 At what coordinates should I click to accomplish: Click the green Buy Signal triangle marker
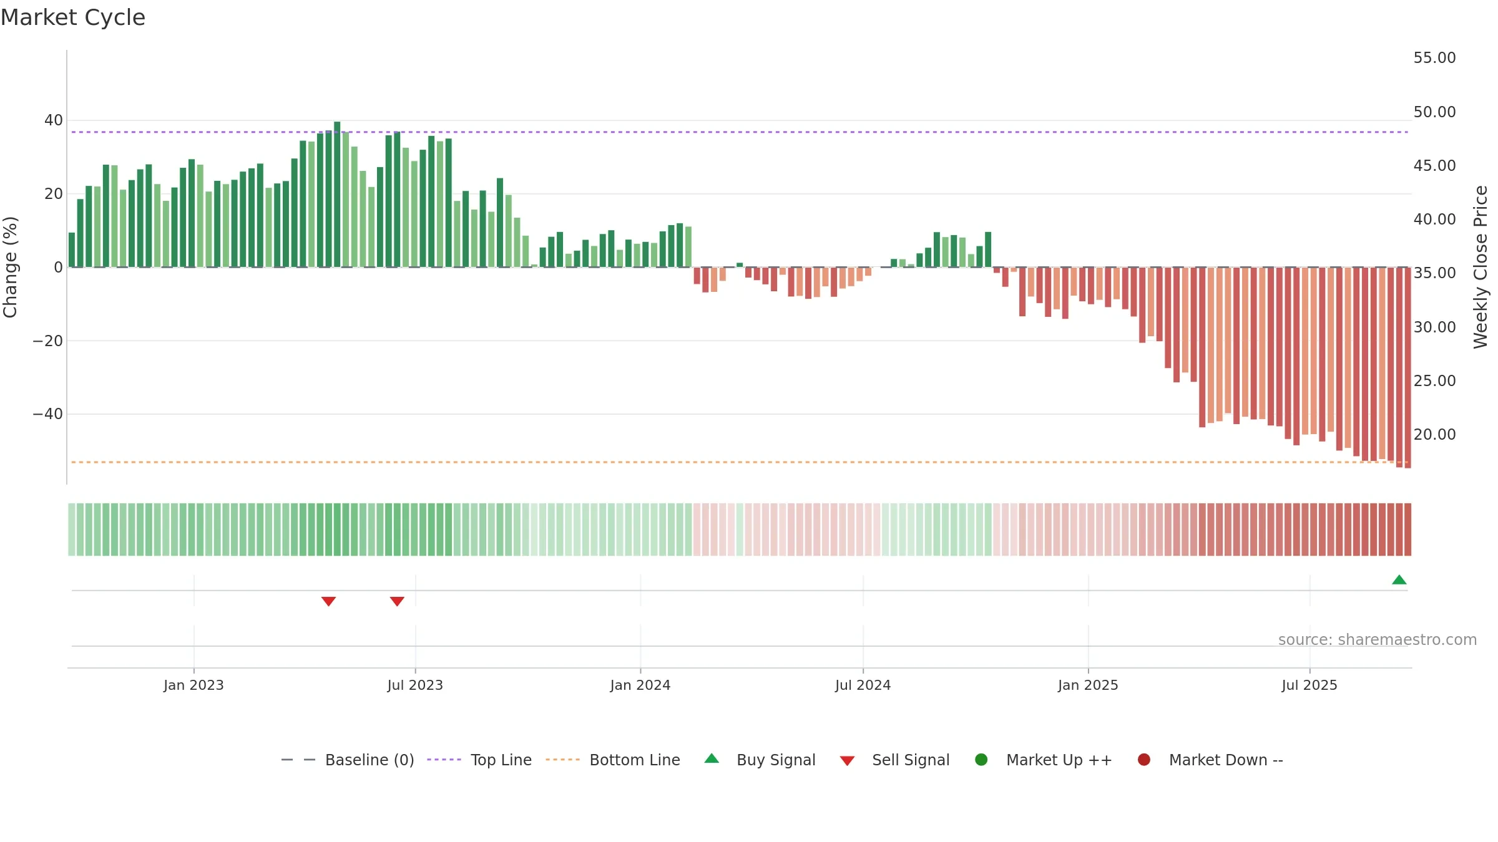1399,580
